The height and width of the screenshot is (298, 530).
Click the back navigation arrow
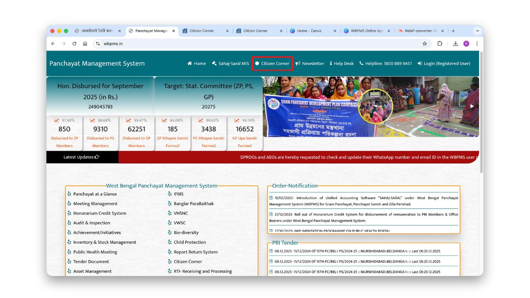[x=53, y=43]
